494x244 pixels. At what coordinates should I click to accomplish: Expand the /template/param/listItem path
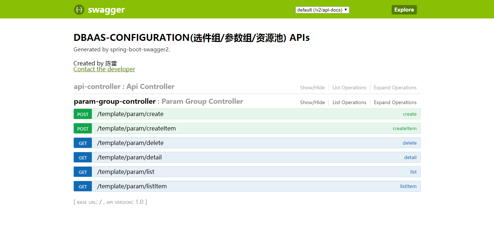tap(132, 186)
